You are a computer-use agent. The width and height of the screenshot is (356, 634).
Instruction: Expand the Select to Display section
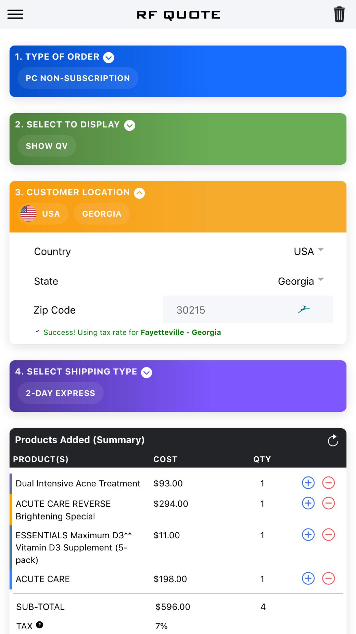(130, 125)
